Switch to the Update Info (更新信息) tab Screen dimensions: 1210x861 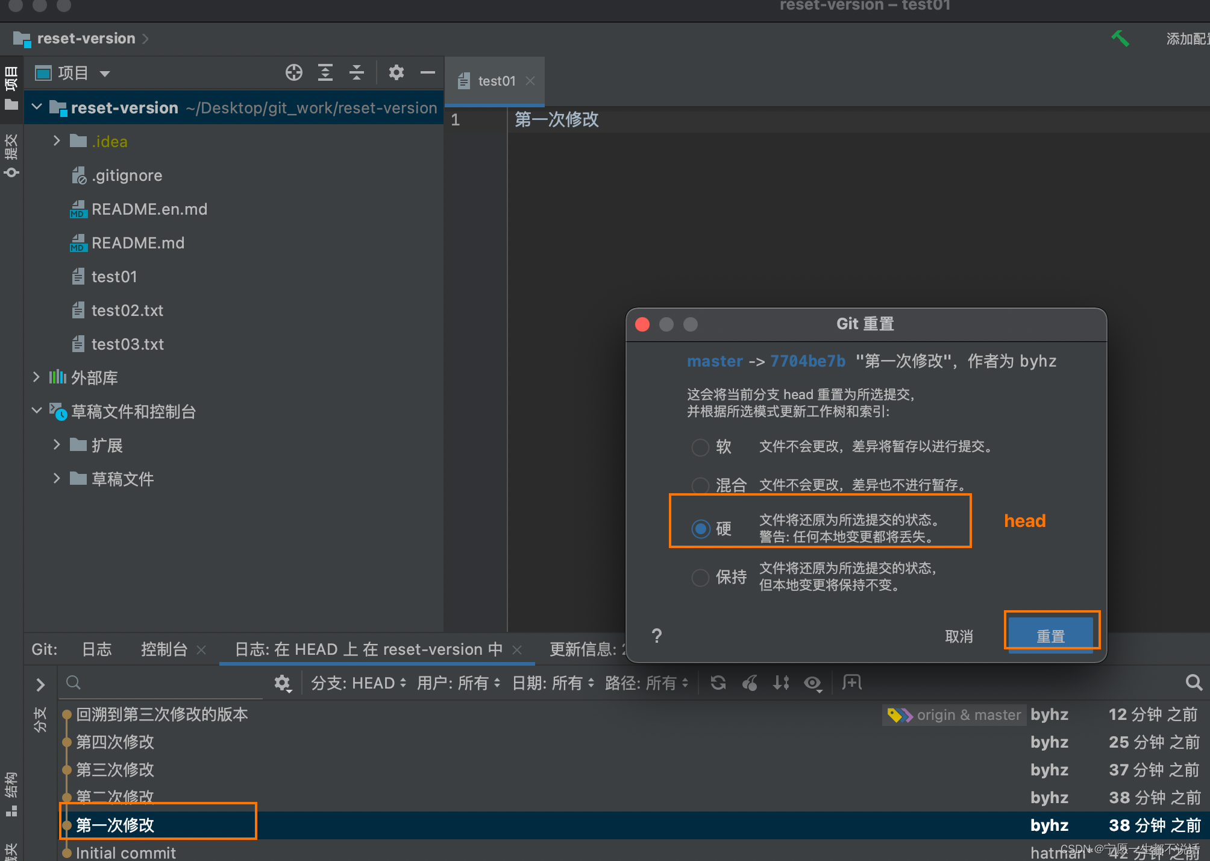pyautogui.click(x=588, y=649)
